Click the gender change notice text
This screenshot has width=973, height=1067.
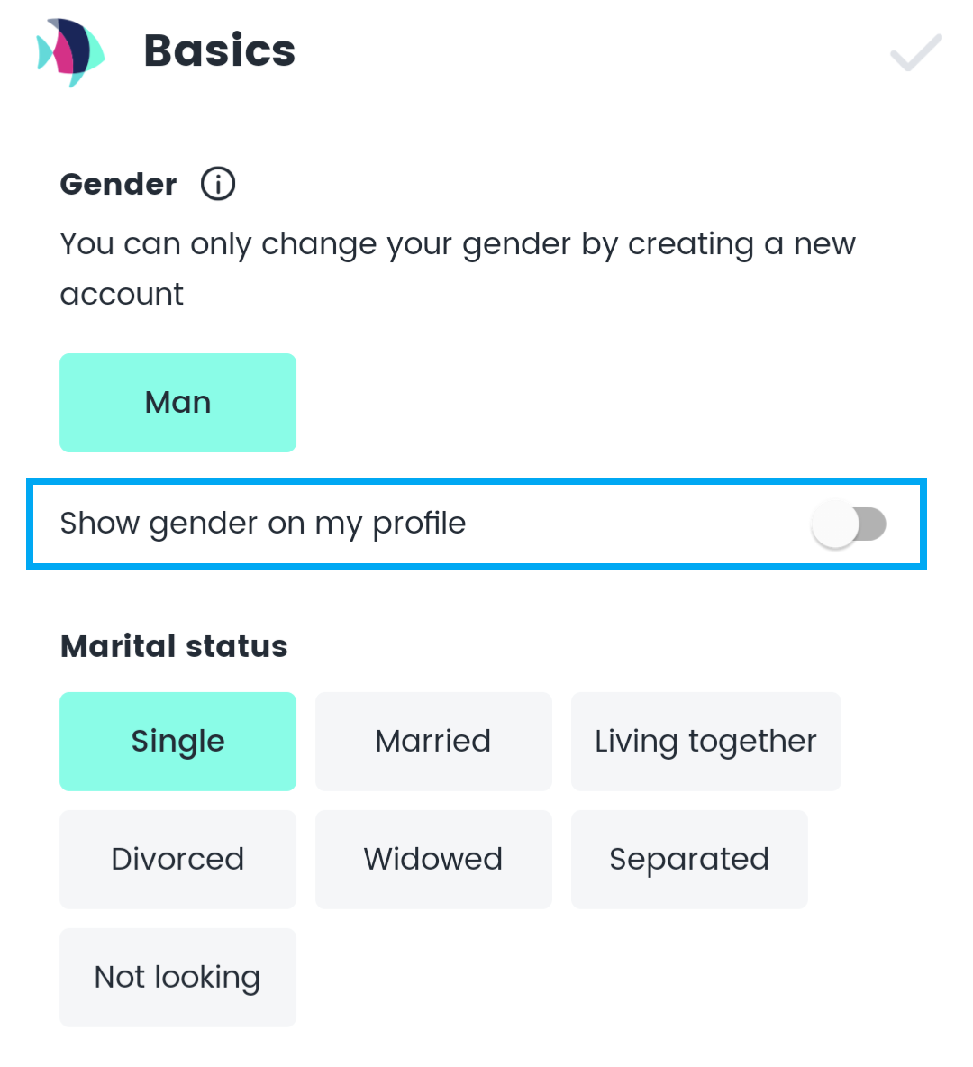pyautogui.click(x=458, y=269)
